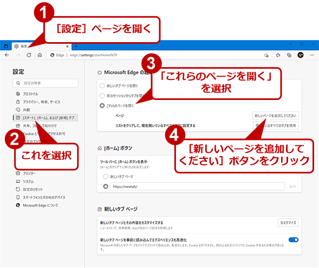Click the 保存 button

292,186
